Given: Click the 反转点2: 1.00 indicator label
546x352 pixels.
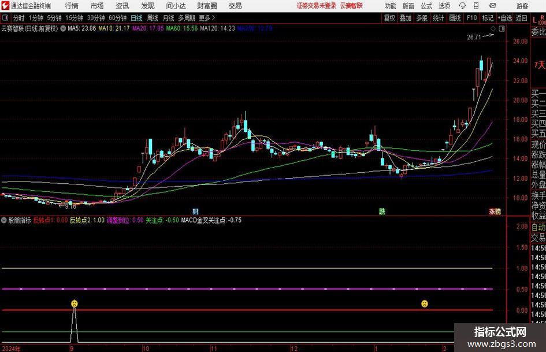Looking at the screenshot, I should pos(87,220).
